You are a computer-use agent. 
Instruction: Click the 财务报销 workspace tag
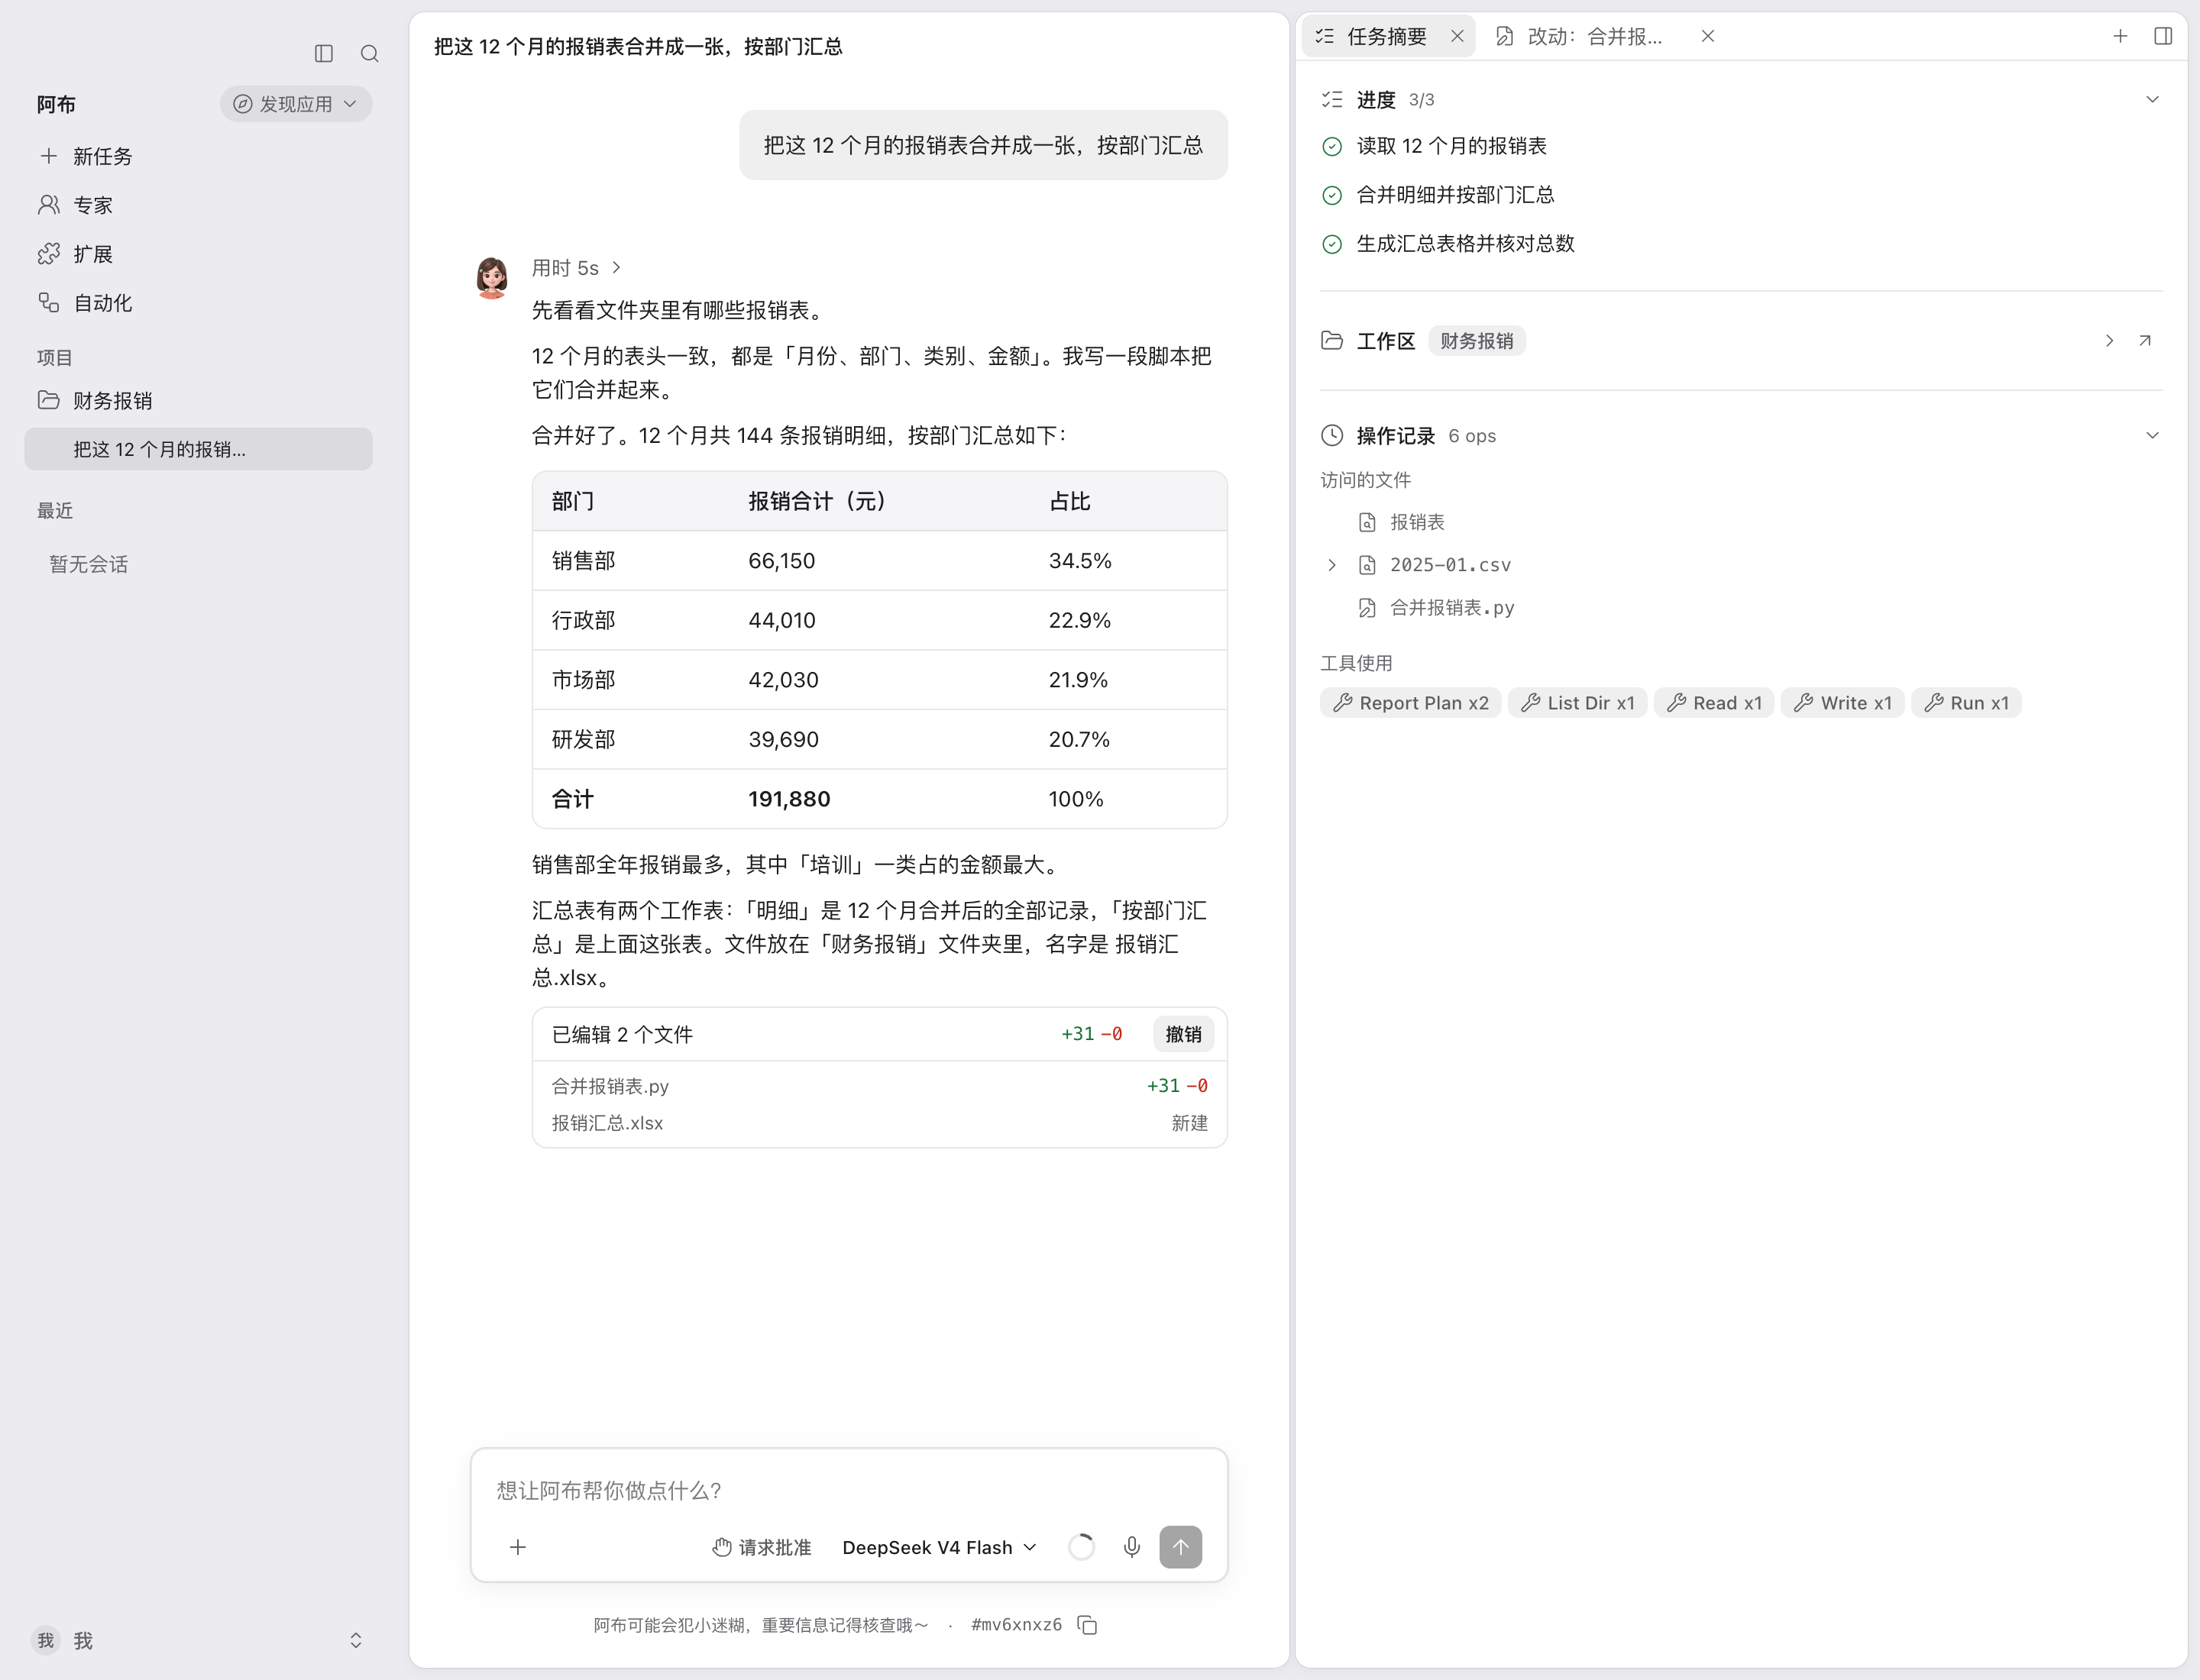pos(1477,341)
